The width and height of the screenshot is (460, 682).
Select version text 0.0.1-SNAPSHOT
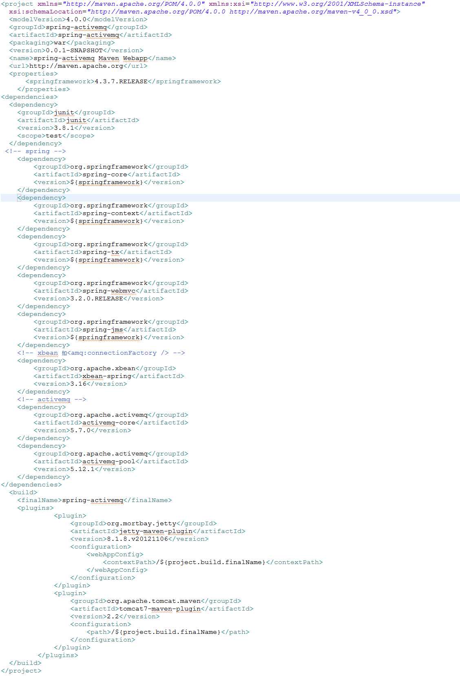click(x=74, y=50)
